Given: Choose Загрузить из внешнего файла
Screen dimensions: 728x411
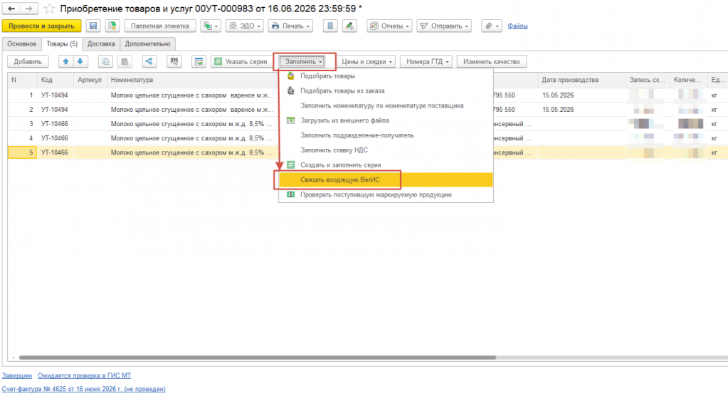Looking at the screenshot, I should tap(386, 120).
